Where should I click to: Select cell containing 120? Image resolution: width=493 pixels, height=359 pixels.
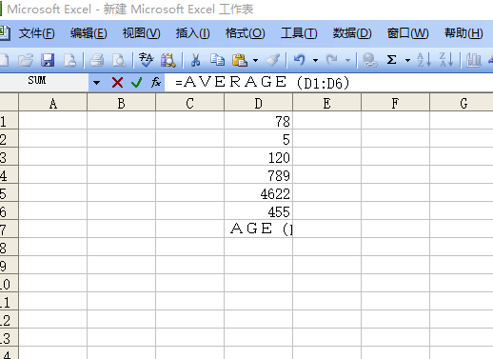(258, 157)
